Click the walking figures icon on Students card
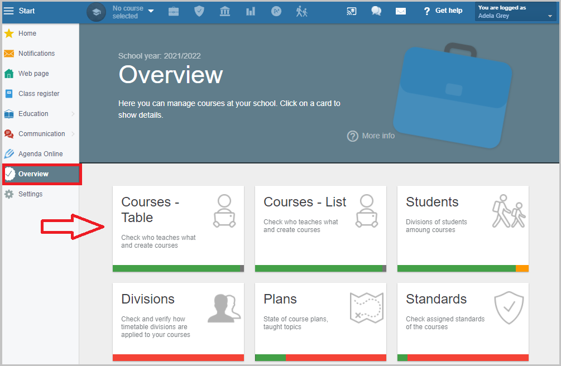This screenshot has height=366, width=561. tap(509, 211)
